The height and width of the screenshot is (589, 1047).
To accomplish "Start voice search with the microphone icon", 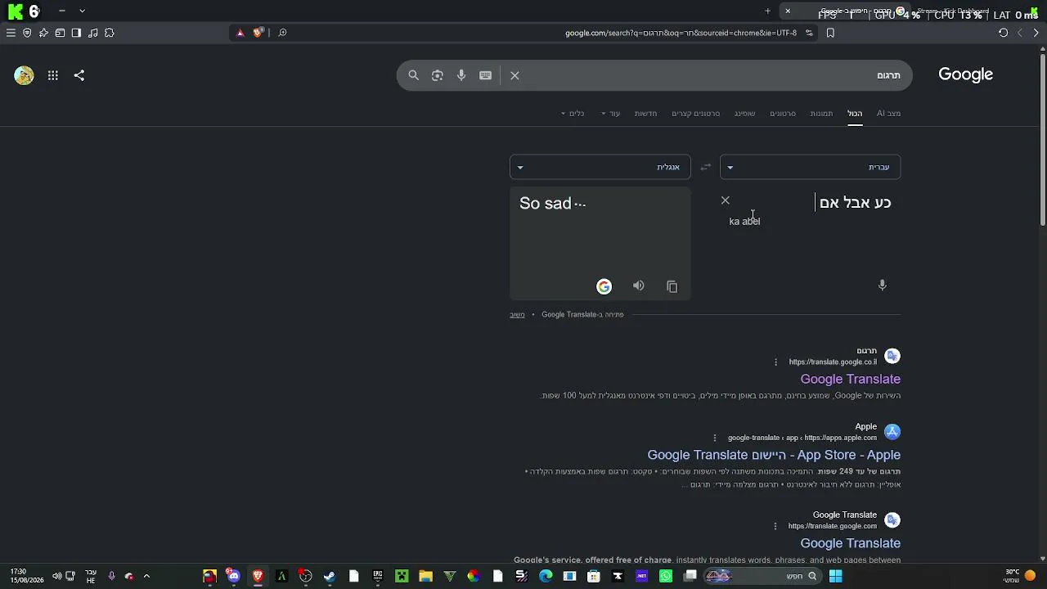I will pos(461,75).
